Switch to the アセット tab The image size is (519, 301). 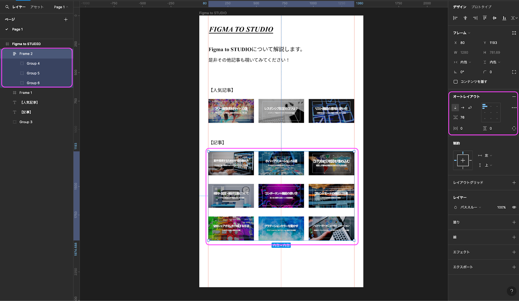pos(37,7)
